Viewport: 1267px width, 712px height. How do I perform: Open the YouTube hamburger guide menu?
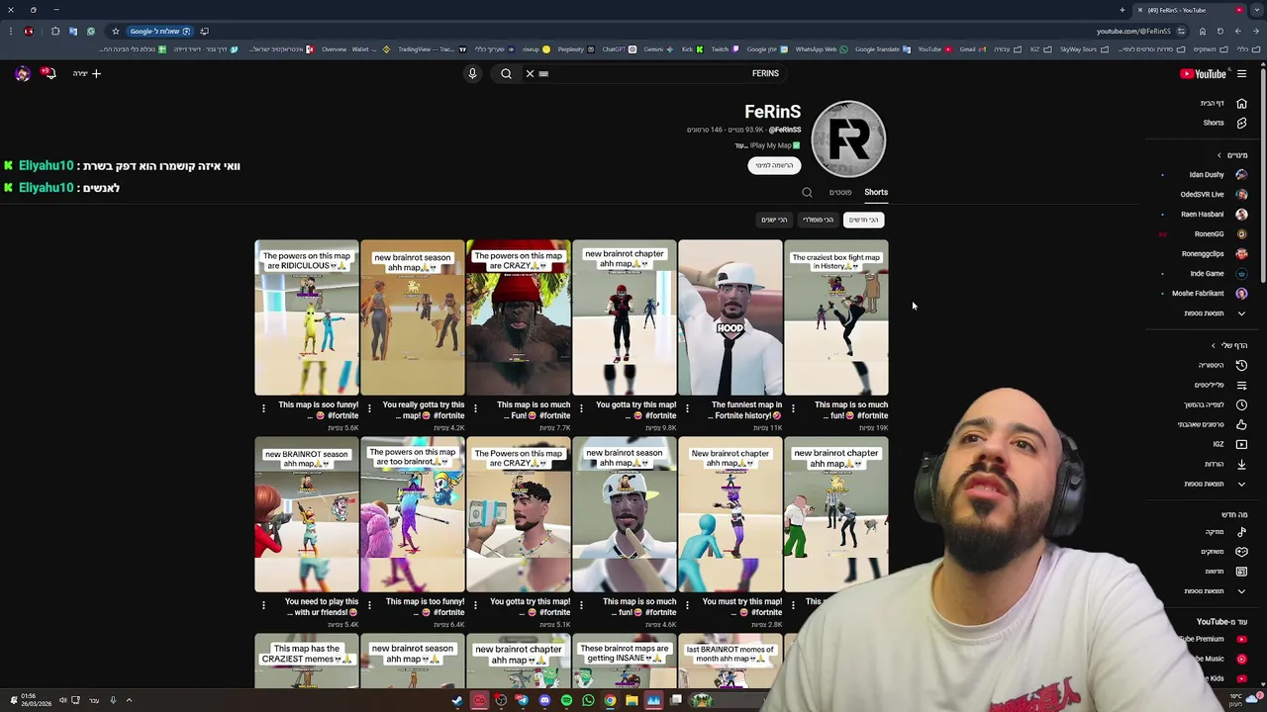pos(1241,73)
